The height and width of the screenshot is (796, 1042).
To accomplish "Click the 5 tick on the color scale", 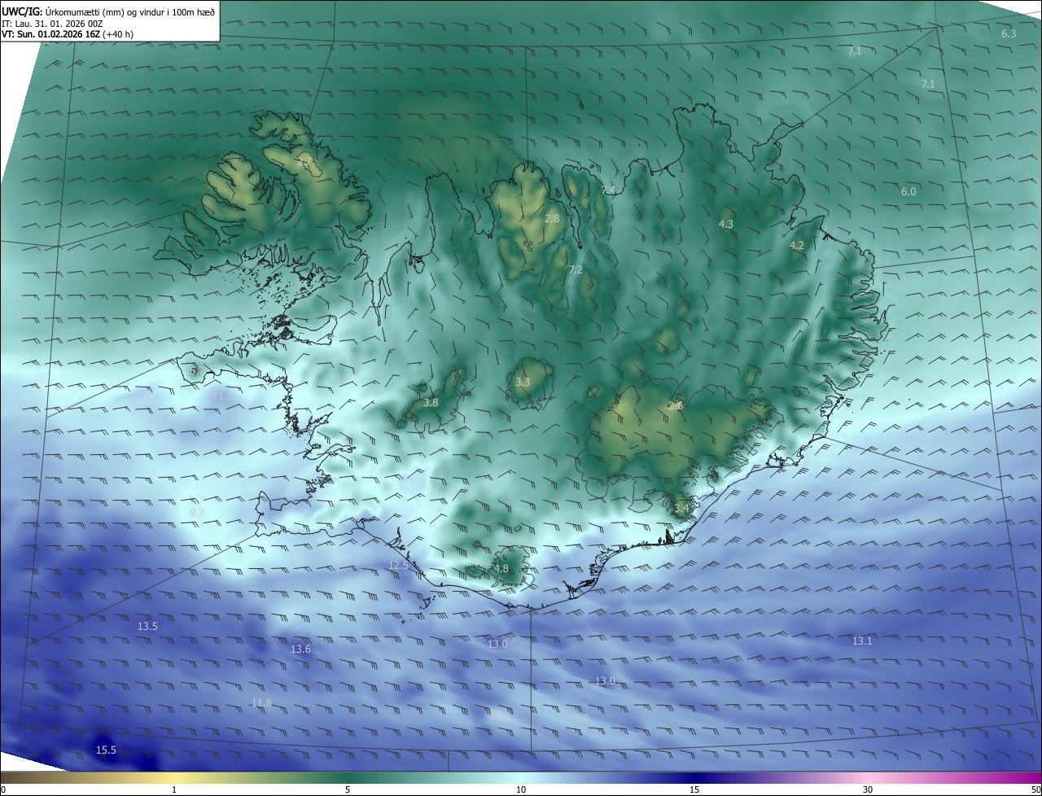I will pyautogui.click(x=348, y=789).
